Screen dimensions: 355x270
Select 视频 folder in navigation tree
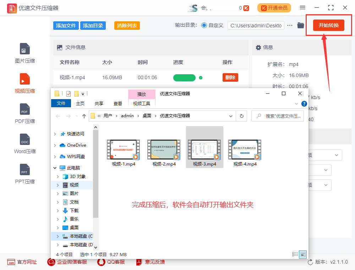[74, 185]
